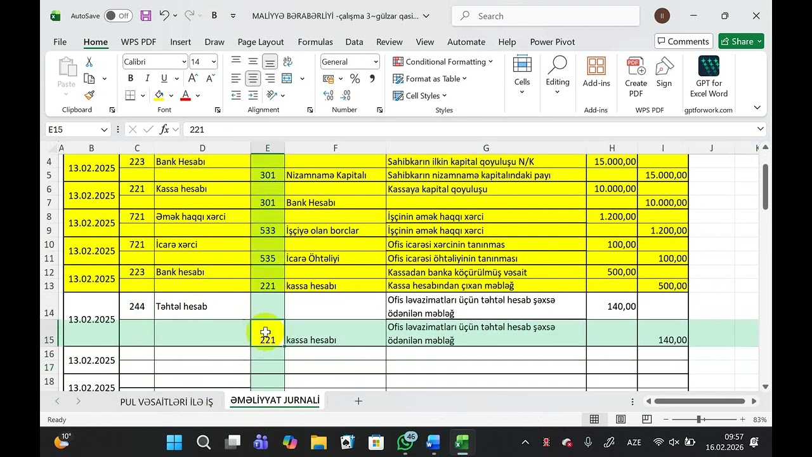812x457 pixels.
Task: Open the File menu
Action: click(x=60, y=42)
